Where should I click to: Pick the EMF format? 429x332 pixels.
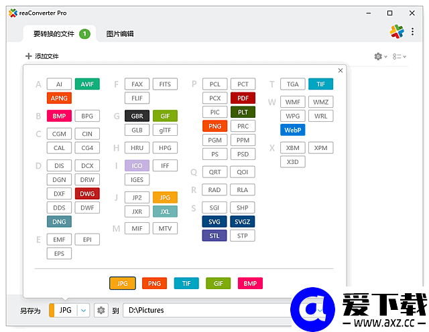tap(59, 240)
